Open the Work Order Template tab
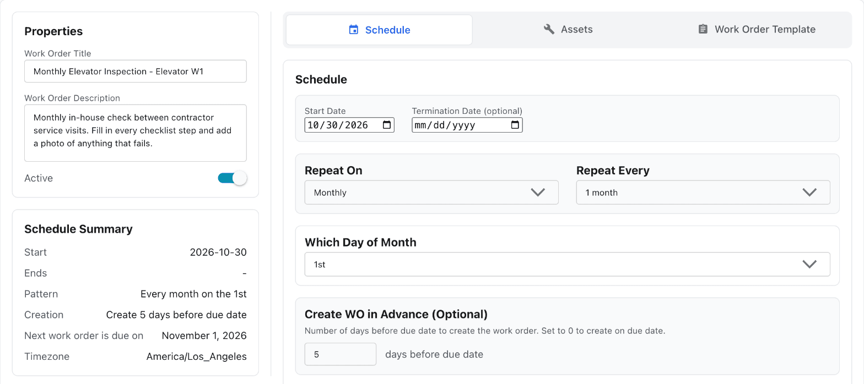This screenshot has width=864, height=384. [757, 30]
